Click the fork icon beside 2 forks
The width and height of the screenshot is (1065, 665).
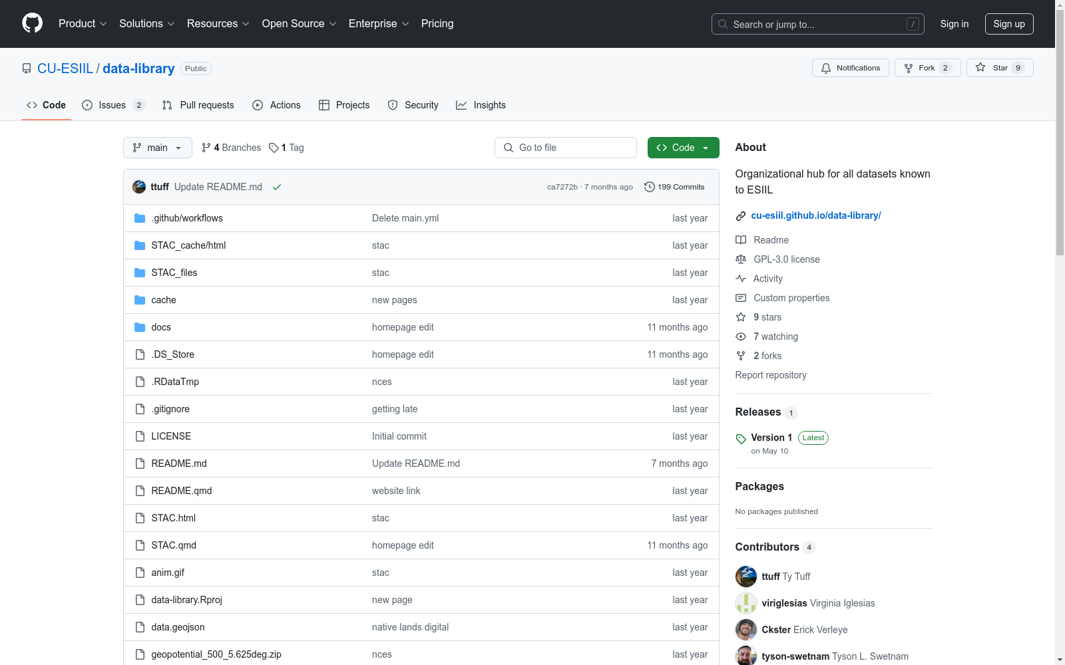[741, 356]
